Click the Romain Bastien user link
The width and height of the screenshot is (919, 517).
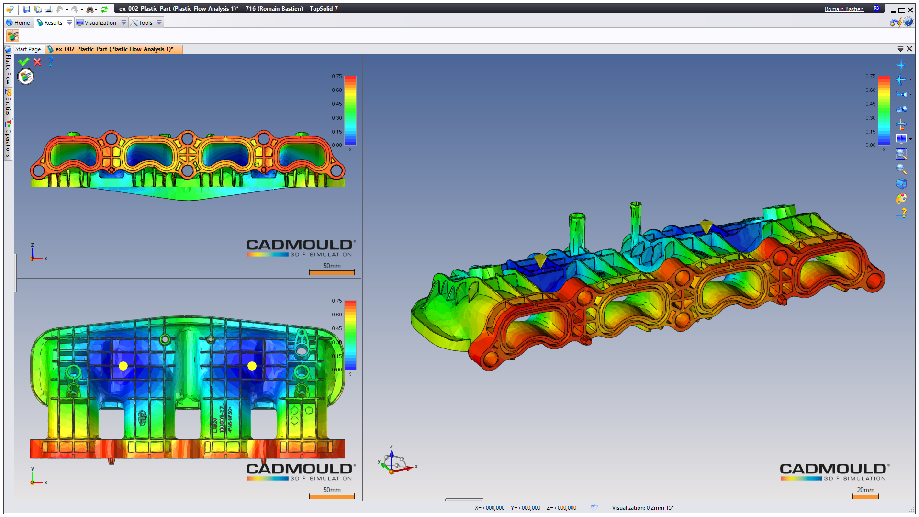pyautogui.click(x=844, y=9)
